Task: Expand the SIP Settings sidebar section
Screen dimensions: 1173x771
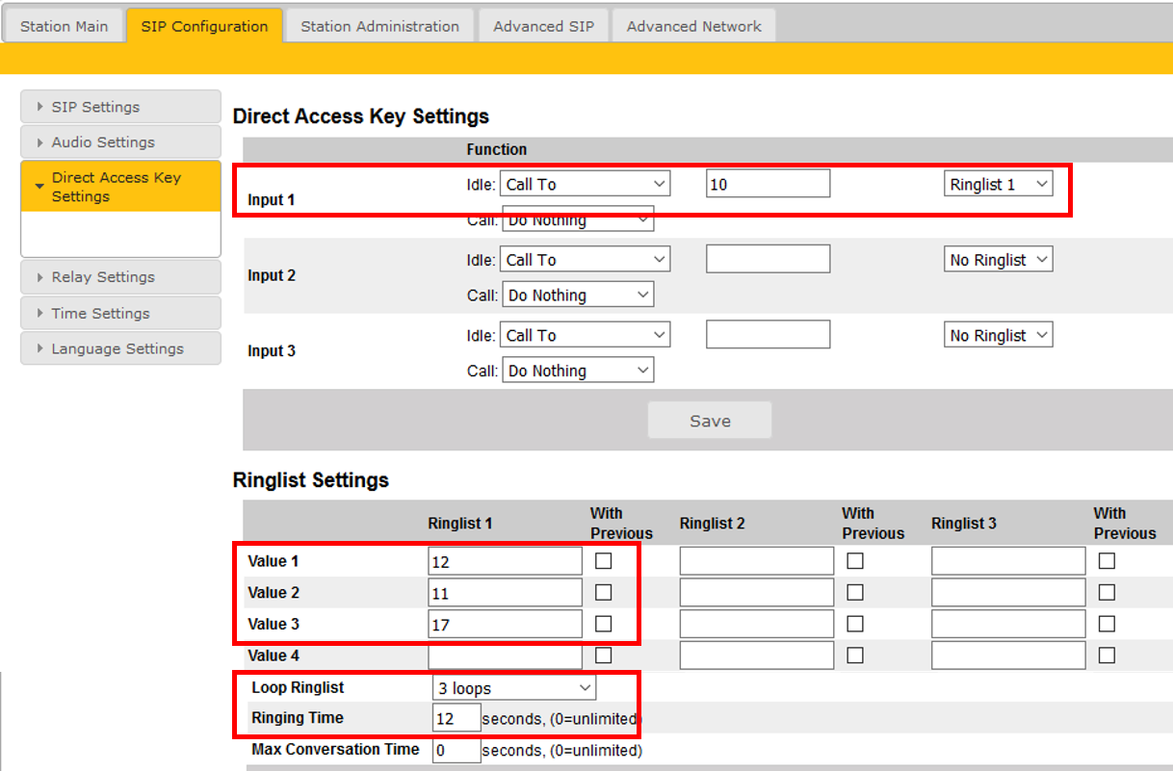Action: [120, 107]
